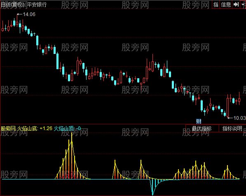Click the 日线(复权) period label
This screenshot has width=246, height=196.
pyautogui.click(x=12, y=5)
